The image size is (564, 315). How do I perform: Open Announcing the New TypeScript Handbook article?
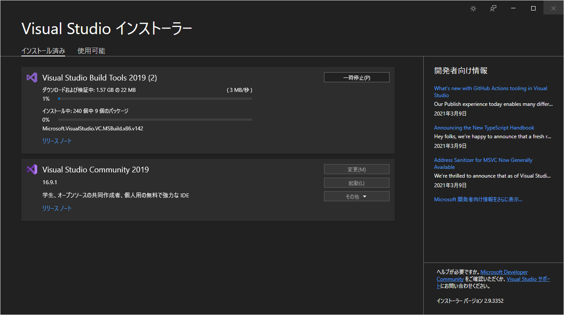pyautogui.click(x=484, y=128)
